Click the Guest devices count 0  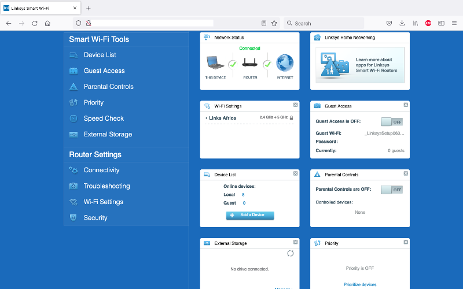tap(244, 203)
